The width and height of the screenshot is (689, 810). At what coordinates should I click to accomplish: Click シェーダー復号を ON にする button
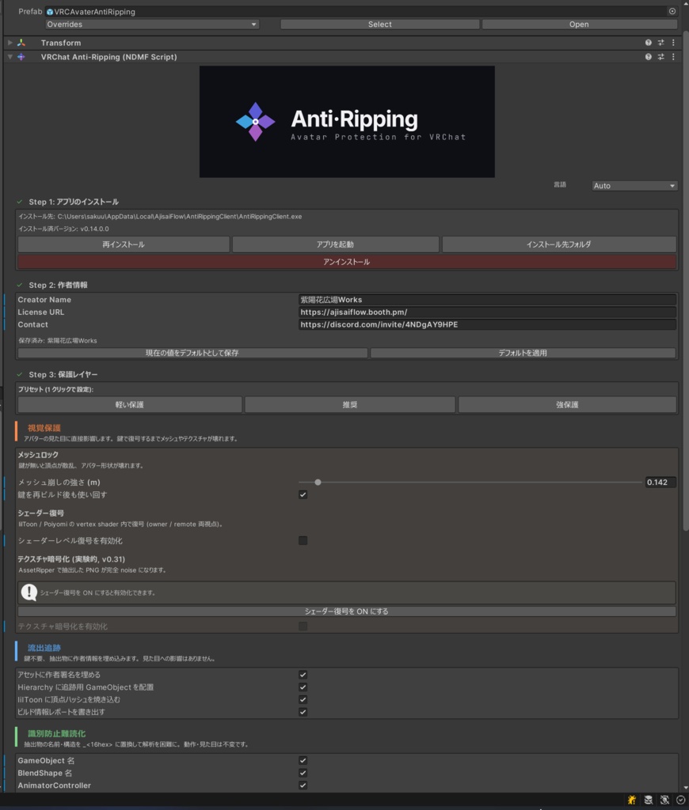347,611
